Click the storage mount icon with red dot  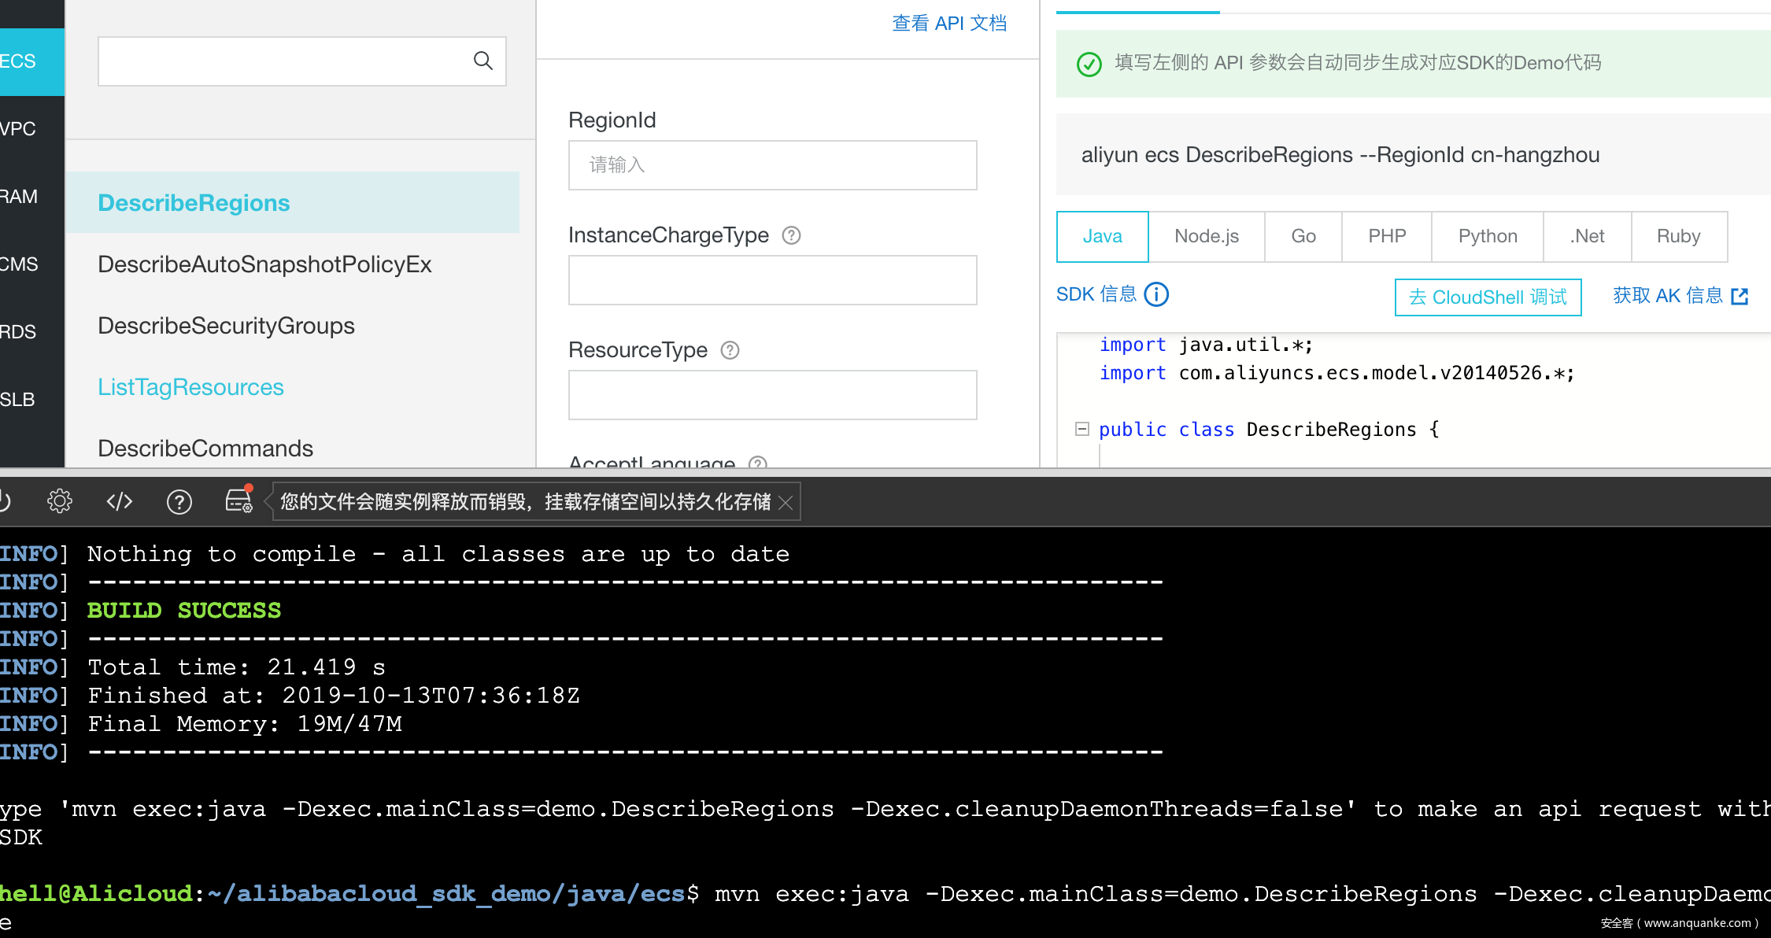(238, 500)
